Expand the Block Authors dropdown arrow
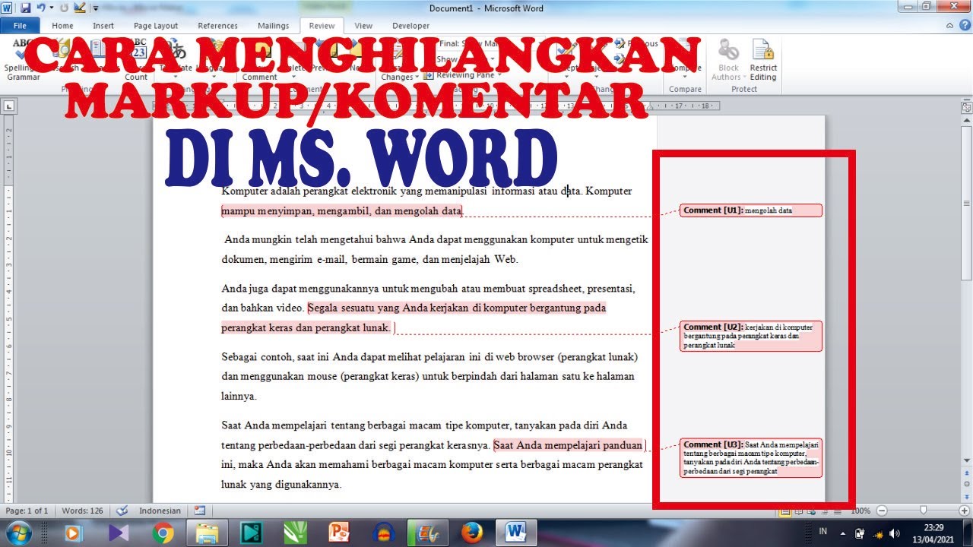The width and height of the screenshot is (973, 547). click(745, 77)
